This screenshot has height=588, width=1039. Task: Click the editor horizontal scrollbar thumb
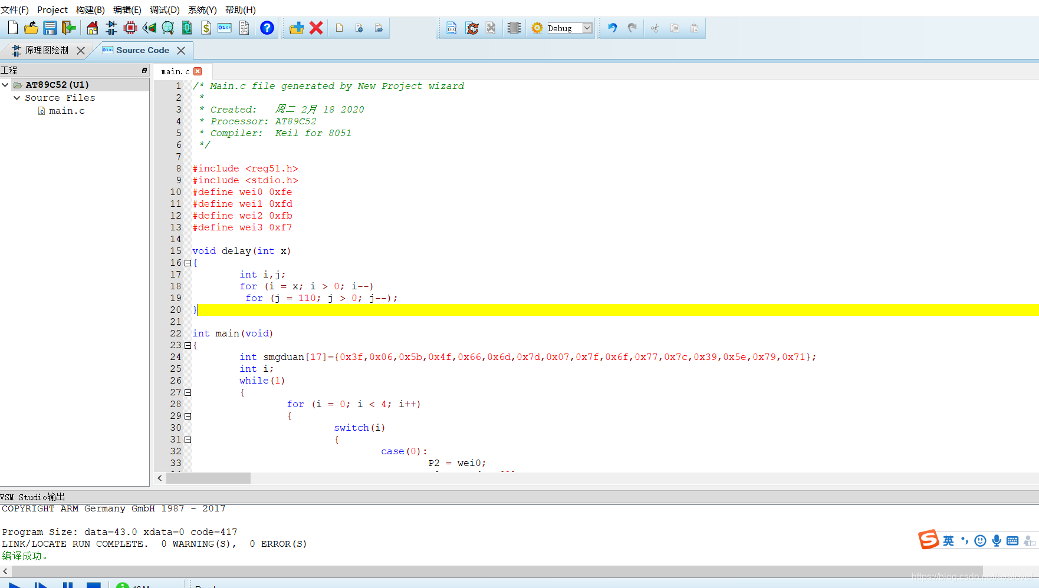click(x=208, y=478)
